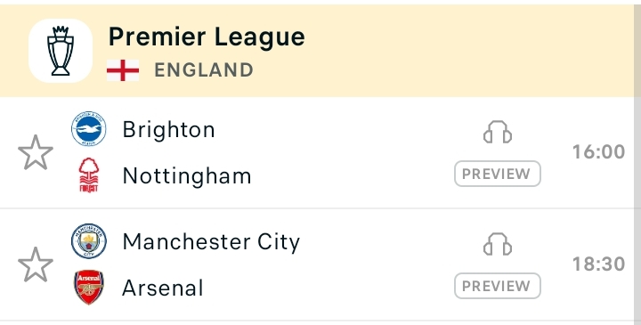Viewport: 641px width, 325px height.
Task: Open the Nottingham Forest club crest
Action: coord(89,175)
